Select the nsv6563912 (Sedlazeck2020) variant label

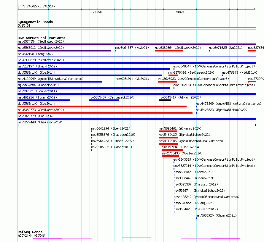pyautogui.click(x=41, y=48)
